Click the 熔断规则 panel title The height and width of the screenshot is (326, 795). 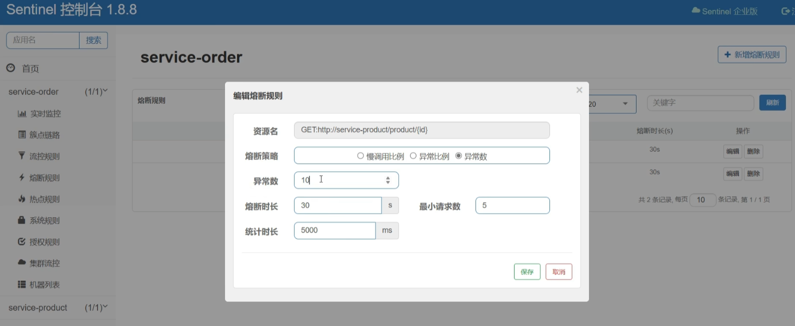(151, 100)
